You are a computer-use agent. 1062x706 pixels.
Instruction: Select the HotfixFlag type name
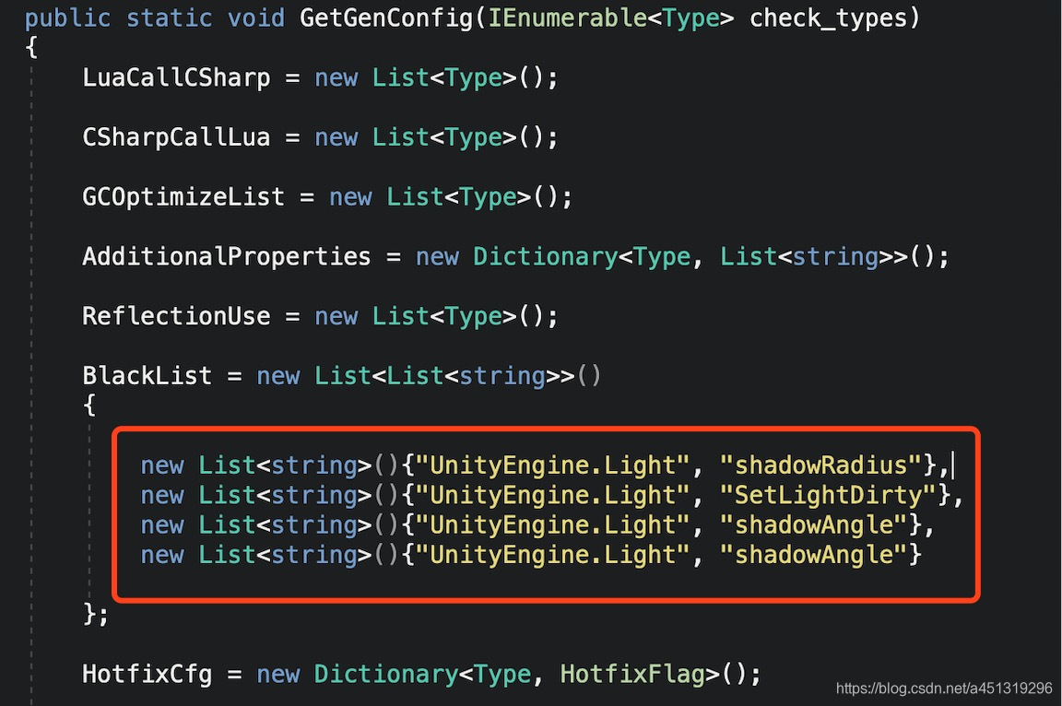[x=632, y=674]
